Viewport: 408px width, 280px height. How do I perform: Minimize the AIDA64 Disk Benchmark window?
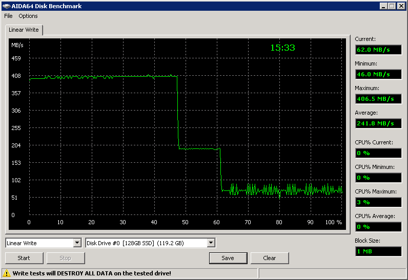pos(383,6)
